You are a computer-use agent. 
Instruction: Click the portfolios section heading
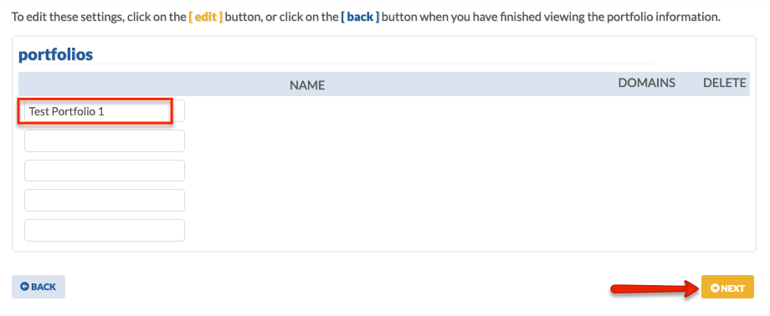tap(55, 54)
